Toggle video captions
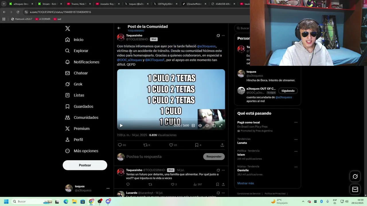The image size is (367, 206). point(193,126)
